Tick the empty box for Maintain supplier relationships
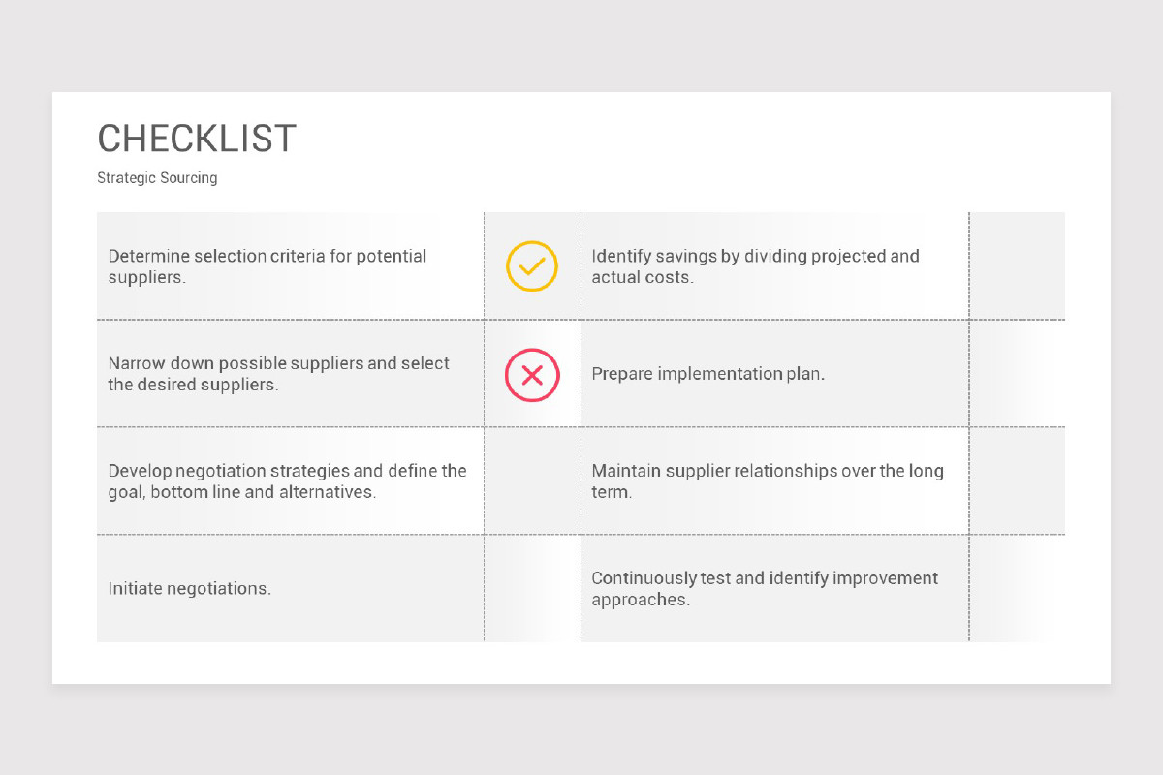This screenshot has height=775, width=1163. (1017, 481)
